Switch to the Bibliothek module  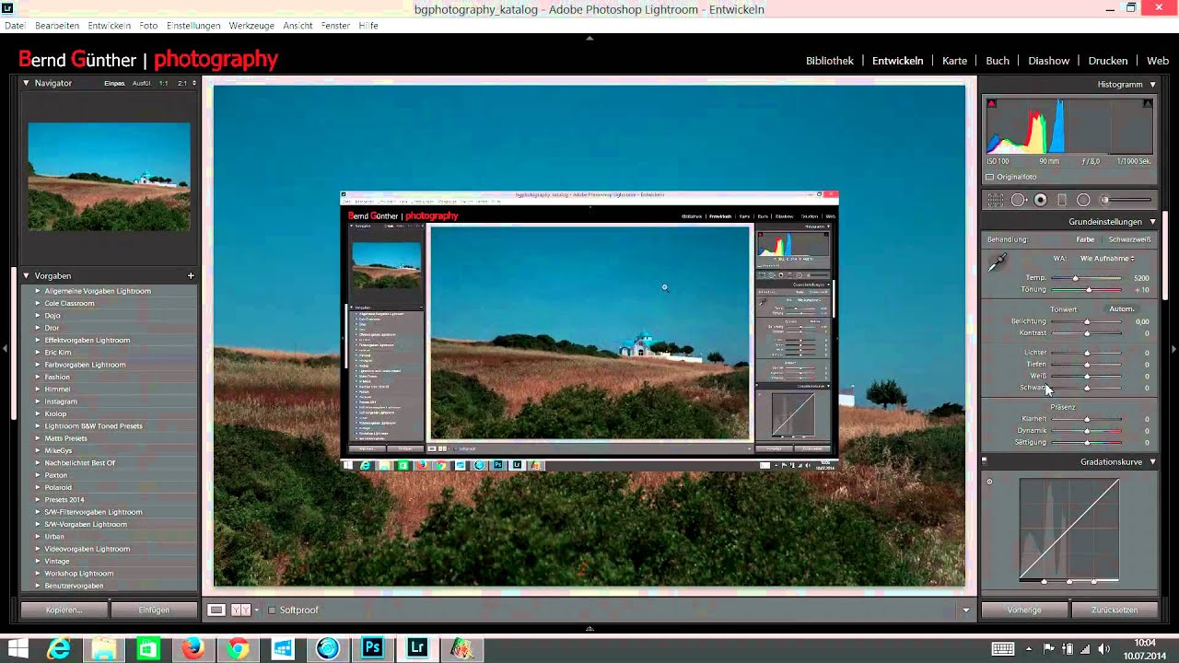point(830,61)
